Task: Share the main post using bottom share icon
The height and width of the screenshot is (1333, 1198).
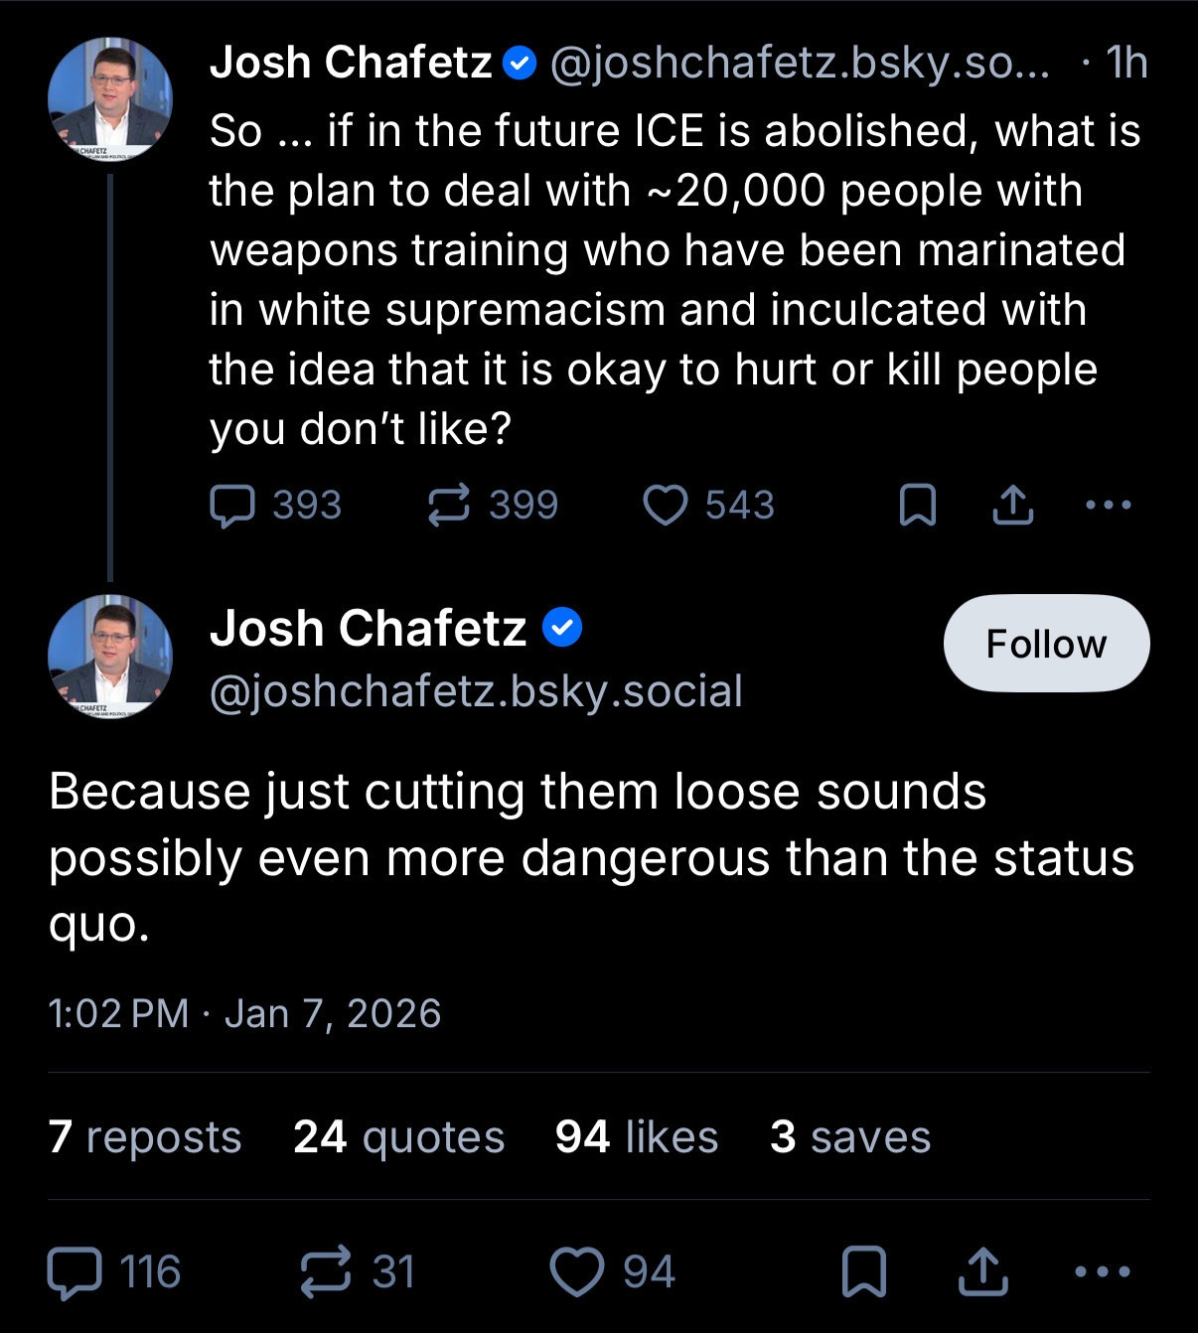Action: coord(982,1271)
